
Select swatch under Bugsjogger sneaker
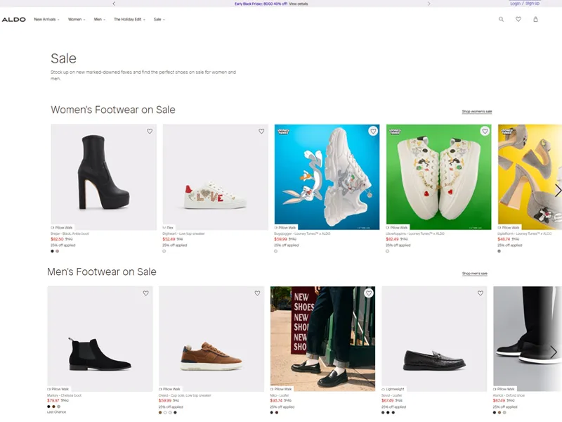pyautogui.click(x=275, y=251)
